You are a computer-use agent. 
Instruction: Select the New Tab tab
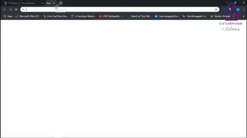51,3
